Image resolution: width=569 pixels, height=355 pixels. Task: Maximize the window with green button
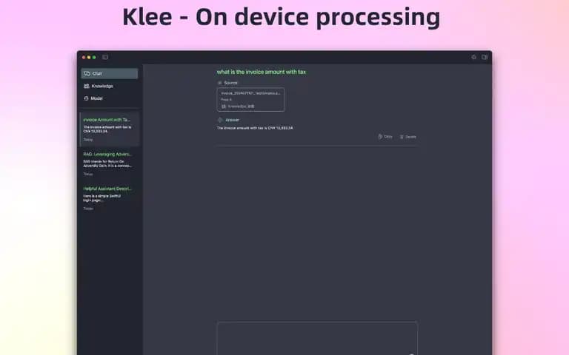click(94, 58)
